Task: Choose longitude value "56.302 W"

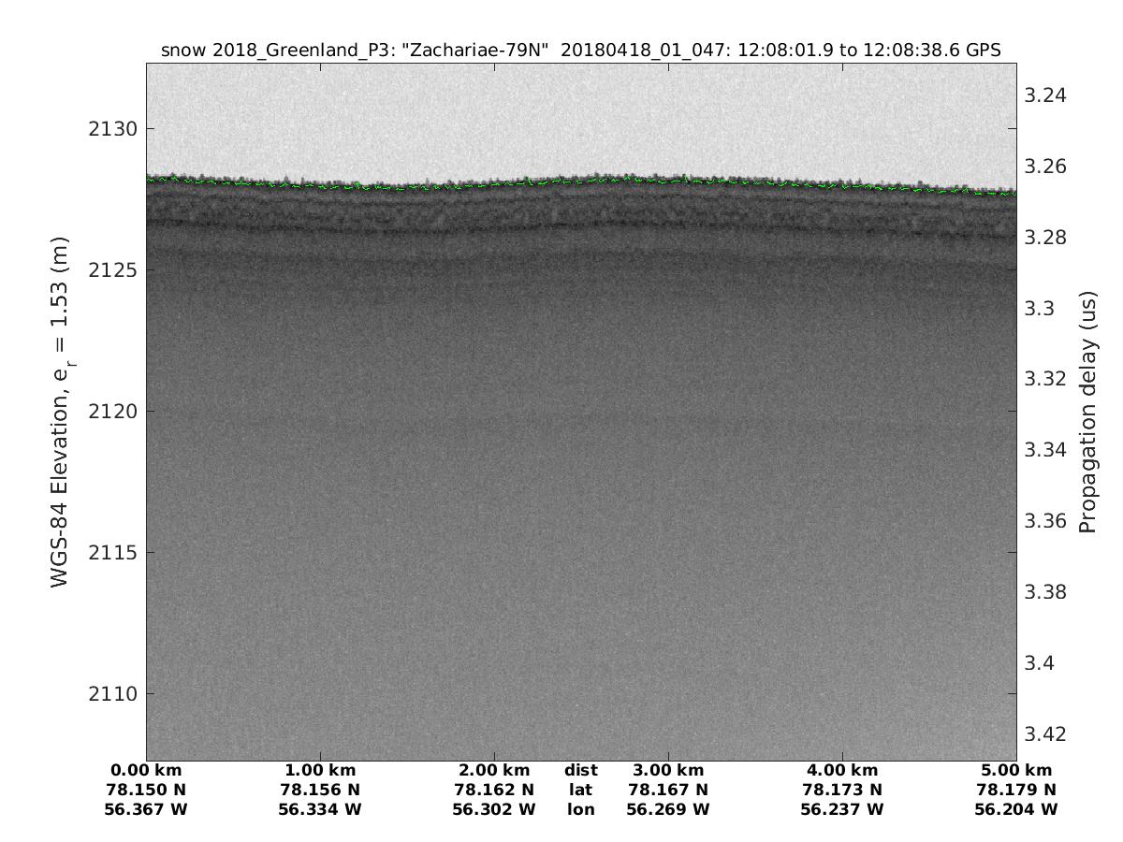Action: 494,809
